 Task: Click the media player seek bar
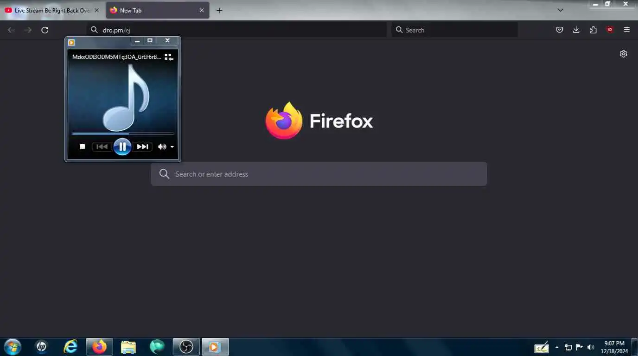click(x=123, y=133)
